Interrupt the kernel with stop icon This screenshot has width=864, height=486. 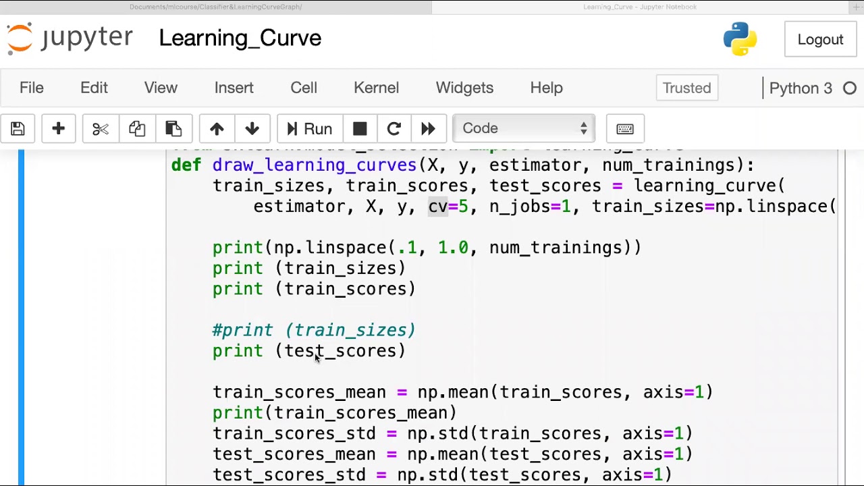point(360,128)
